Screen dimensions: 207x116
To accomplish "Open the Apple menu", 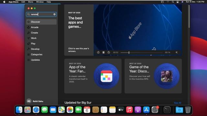I will click(x=4, y=2).
